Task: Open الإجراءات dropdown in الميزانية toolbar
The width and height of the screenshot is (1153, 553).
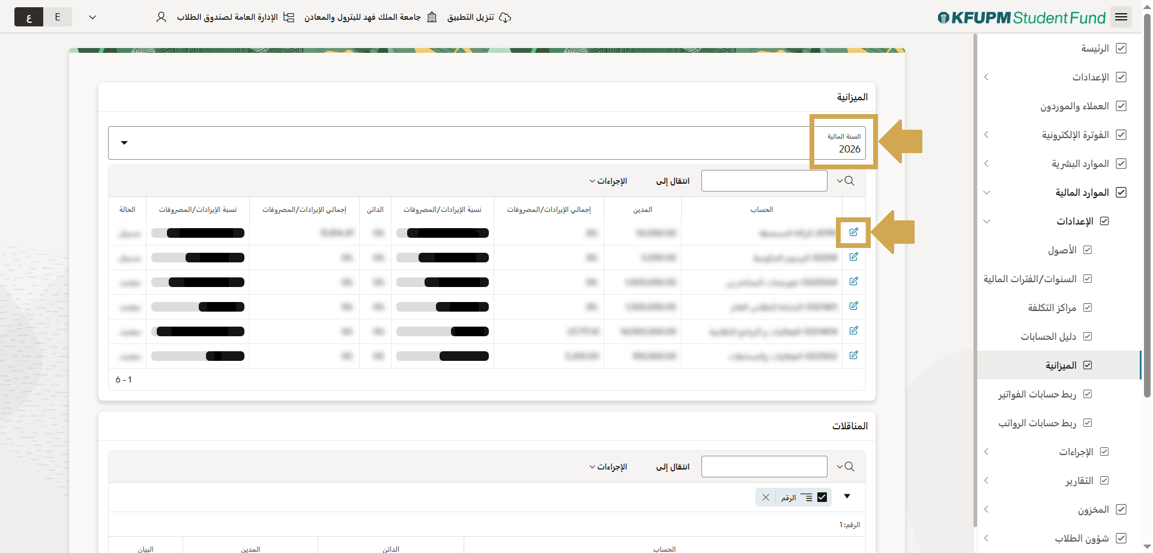Action: 608,181
